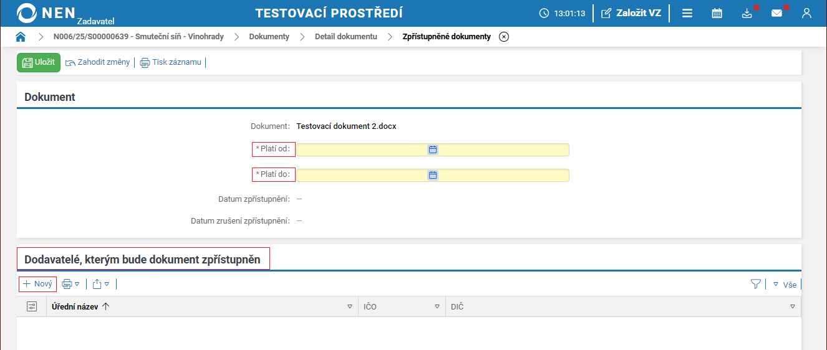Go to Detail dokumentu breadcrumb
Image resolution: width=827 pixels, height=350 pixels.
click(x=346, y=37)
